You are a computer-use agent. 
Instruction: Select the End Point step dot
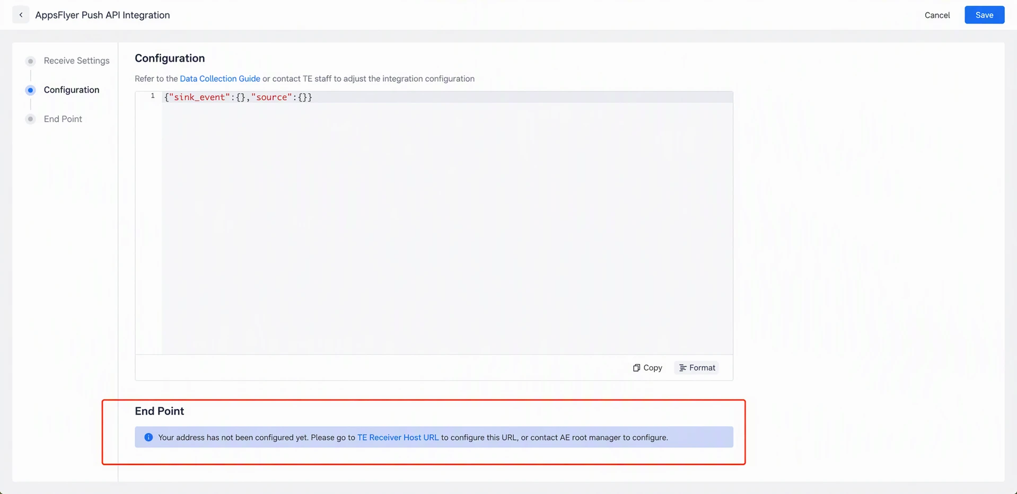tap(31, 119)
